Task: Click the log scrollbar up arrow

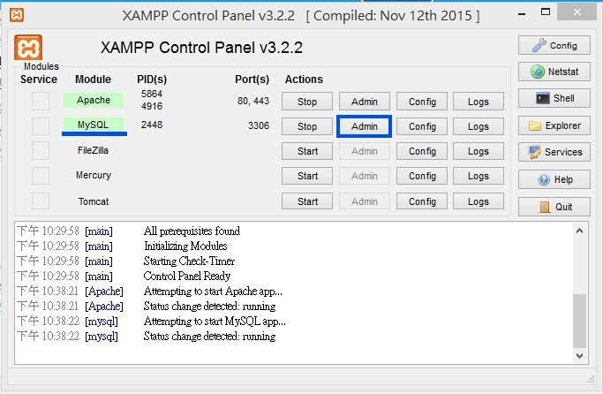Action: point(579,231)
